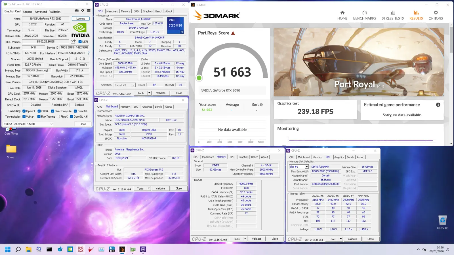Viewport: 454px width, 255px height.
Task: Click the Close button in GPU-Z
Action: click(x=83, y=124)
